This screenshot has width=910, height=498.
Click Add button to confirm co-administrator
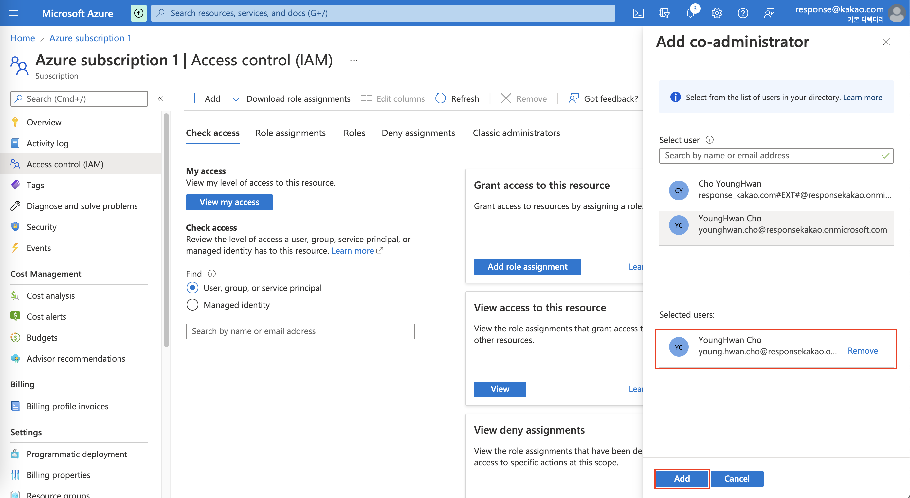(682, 478)
